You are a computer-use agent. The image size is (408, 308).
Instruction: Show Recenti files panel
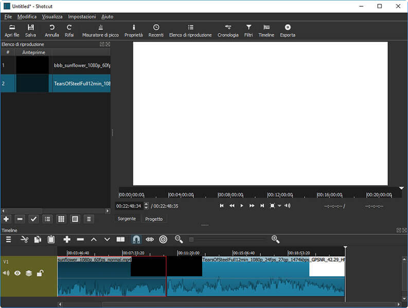(156, 30)
